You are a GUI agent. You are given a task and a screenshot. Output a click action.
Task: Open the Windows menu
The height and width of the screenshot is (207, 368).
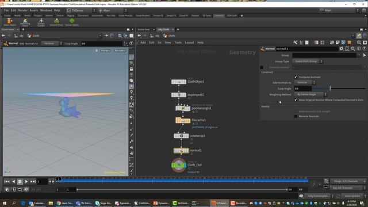pyautogui.click(x=46, y=10)
